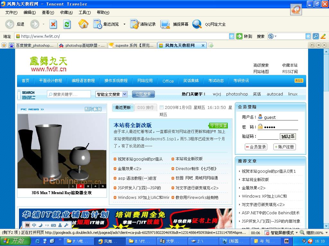Switch to the photoshop基础联盟 tab
329x246 pixels.
82,45
